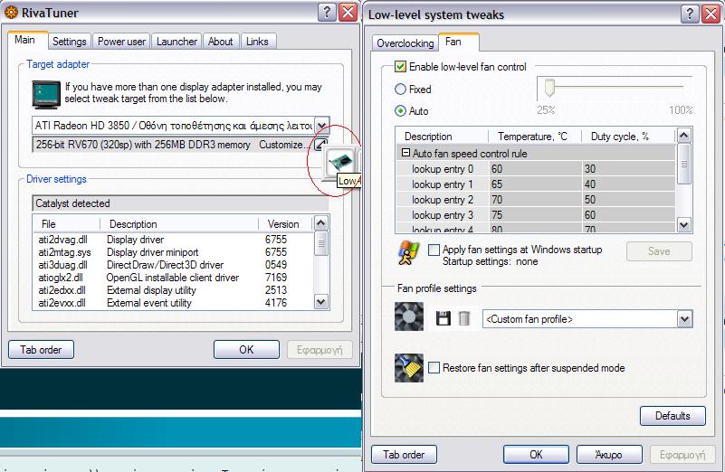This screenshot has height=472, width=725.
Task: Select ati2dvag.dll in the driver file list
Action: 62,240
